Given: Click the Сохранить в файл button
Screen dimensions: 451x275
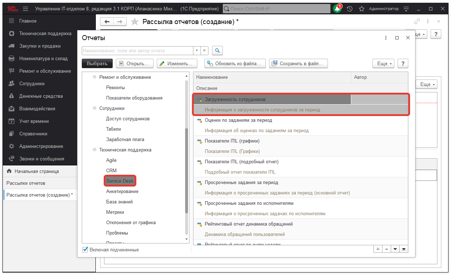Looking at the screenshot, I should [x=299, y=63].
